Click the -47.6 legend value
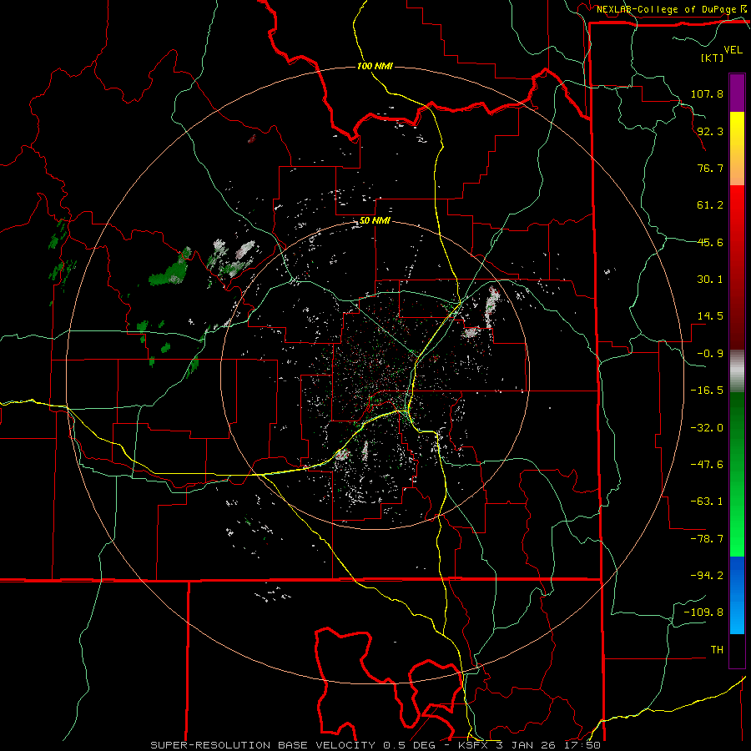The image size is (751, 751). [707, 465]
